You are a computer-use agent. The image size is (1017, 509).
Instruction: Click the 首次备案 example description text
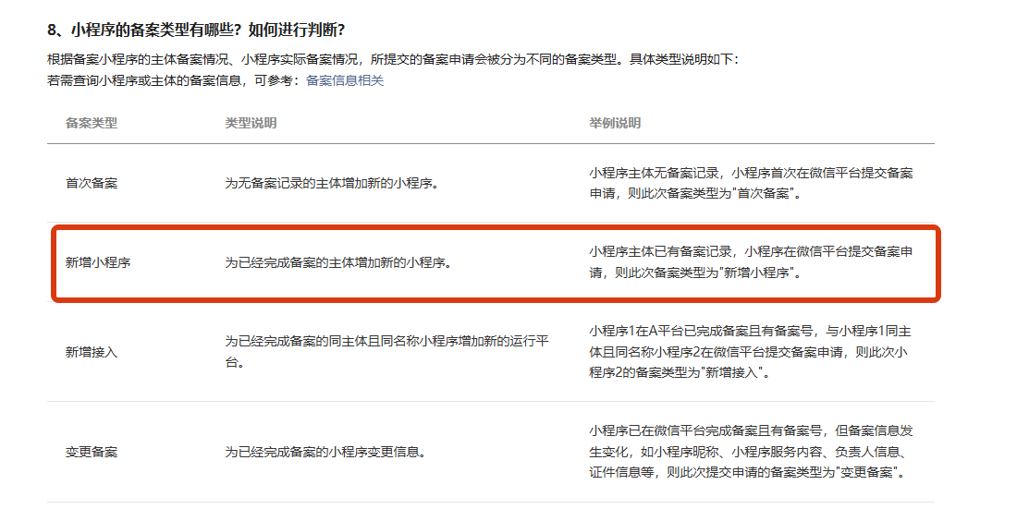[x=751, y=184]
